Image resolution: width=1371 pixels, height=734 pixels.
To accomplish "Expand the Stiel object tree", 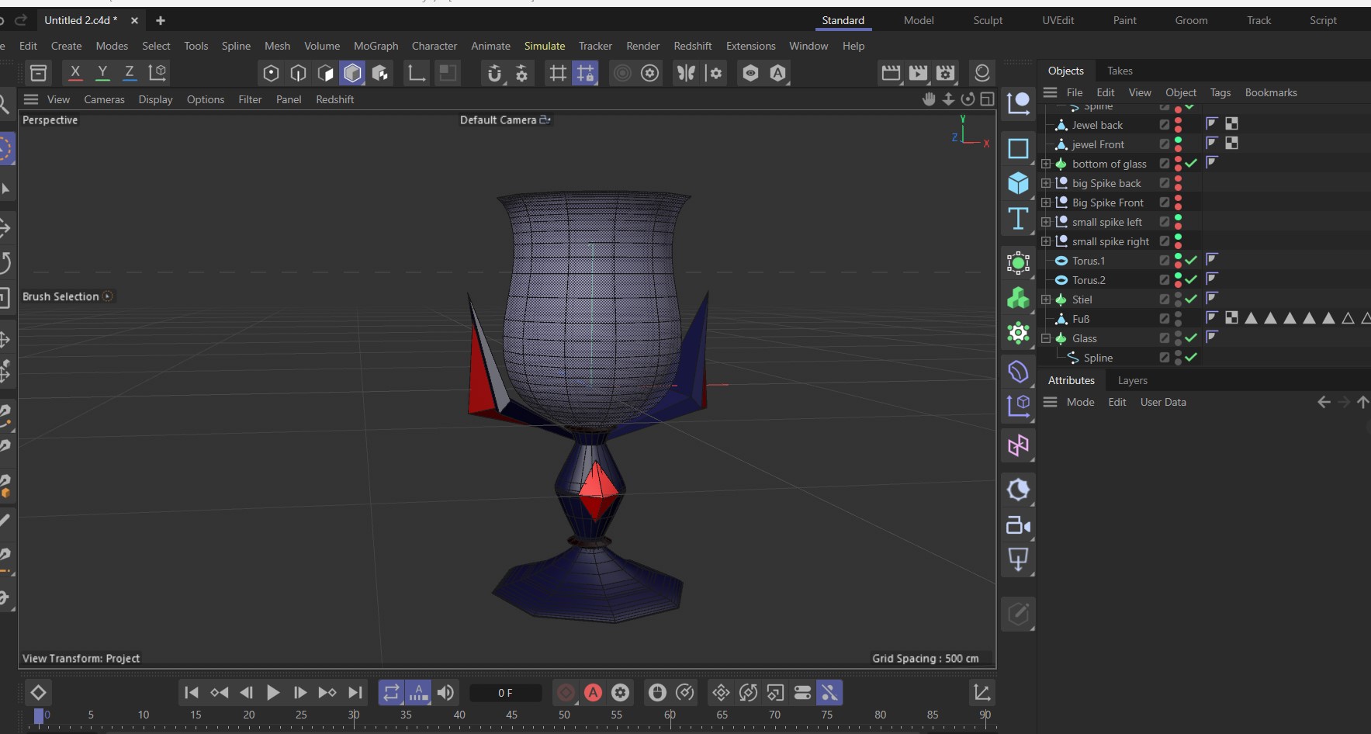I will (1046, 299).
